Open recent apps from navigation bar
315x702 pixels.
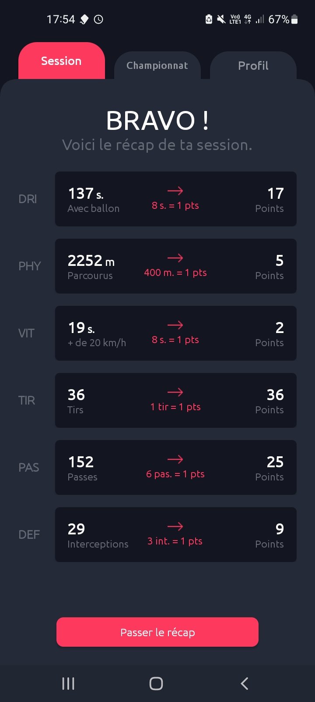pyautogui.click(x=68, y=684)
